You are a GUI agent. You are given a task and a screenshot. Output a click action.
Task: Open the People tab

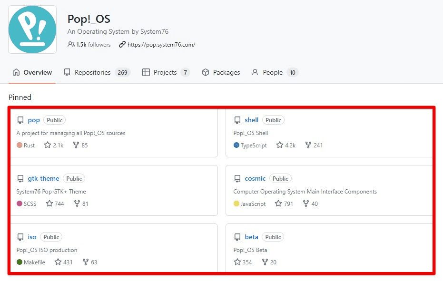[275, 73]
